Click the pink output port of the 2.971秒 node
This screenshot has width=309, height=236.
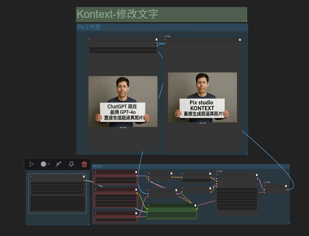click(x=257, y=179)
